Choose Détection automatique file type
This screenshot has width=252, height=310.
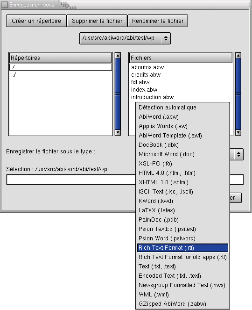(x=182, y=108)
